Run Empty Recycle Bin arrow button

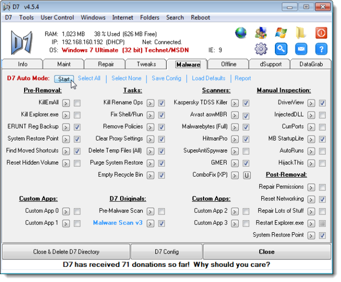coord(150,175)
